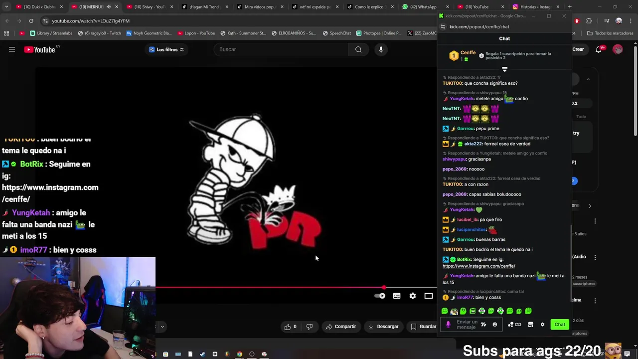
Task: Click Cenffe leaderboard name in chat
Action: [468, 53]
